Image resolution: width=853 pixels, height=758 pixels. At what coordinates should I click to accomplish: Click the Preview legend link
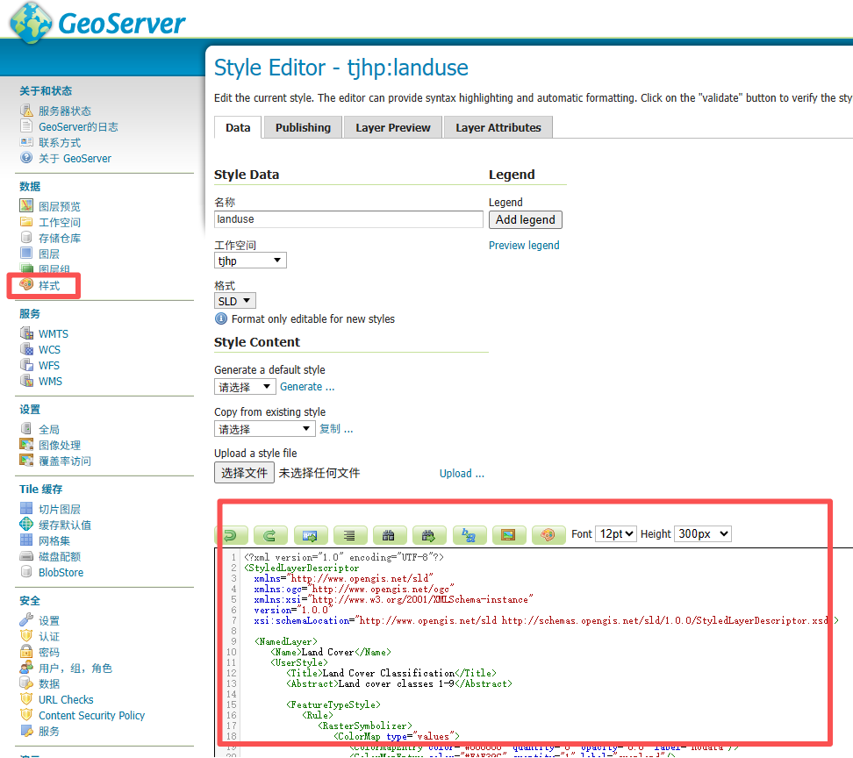(x=524, y=246)
